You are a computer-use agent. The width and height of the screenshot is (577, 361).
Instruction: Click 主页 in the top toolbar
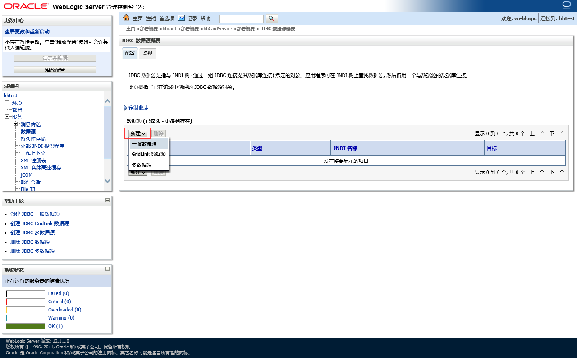137,18
